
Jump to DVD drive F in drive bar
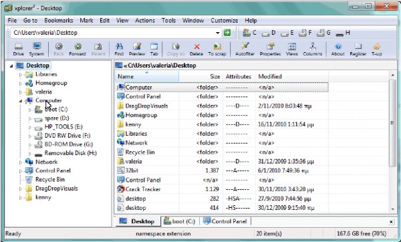[305, 33]
